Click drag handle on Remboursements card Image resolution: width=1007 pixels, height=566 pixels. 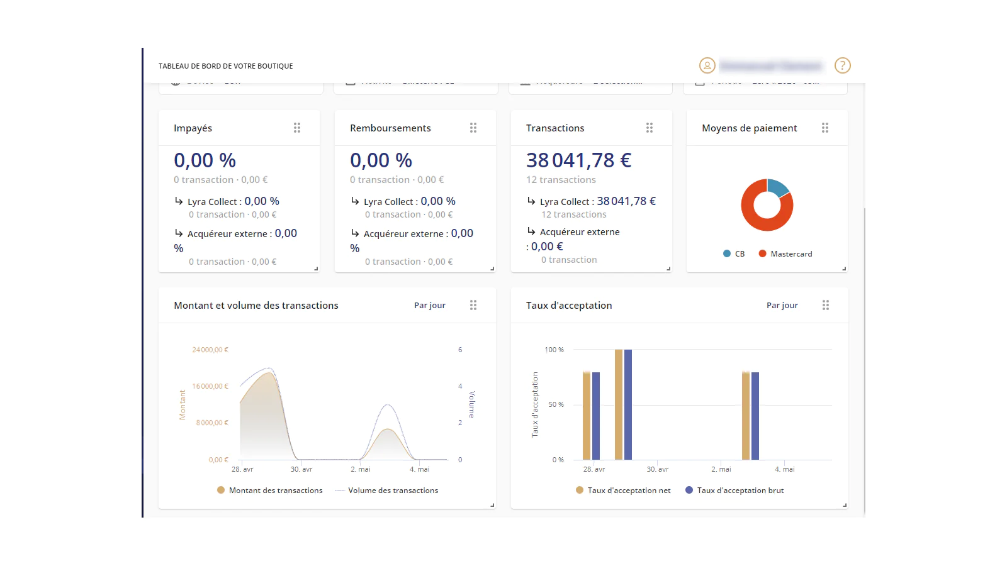point(473,128)
